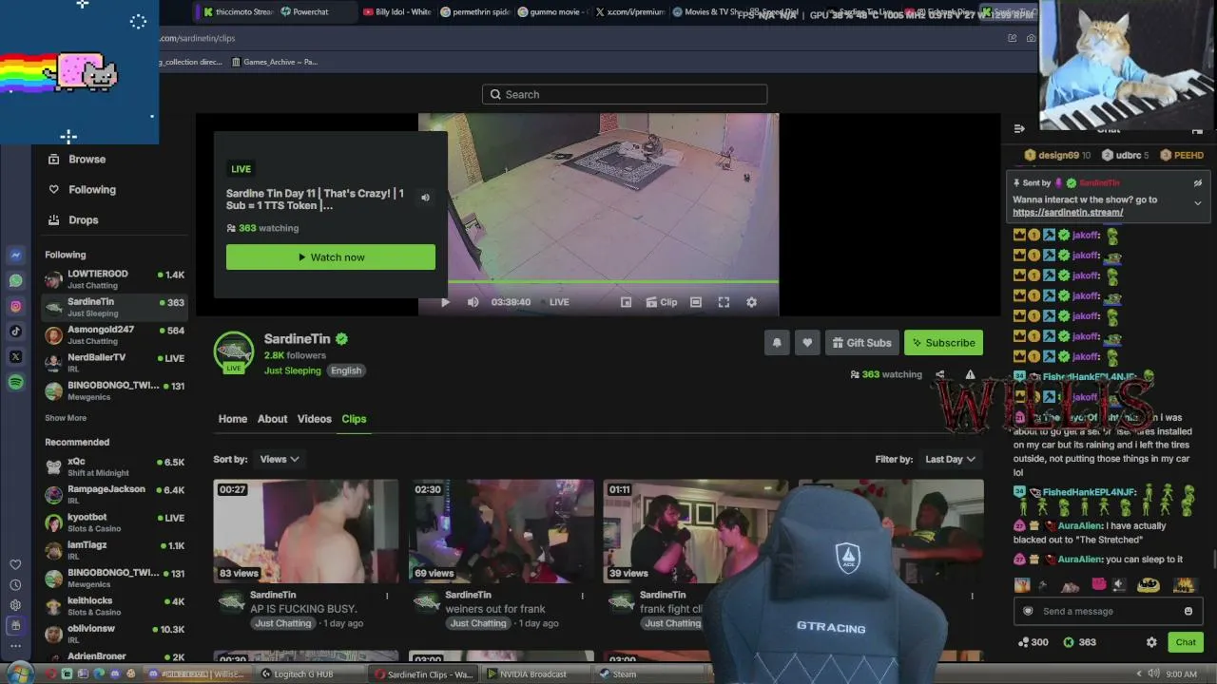
Task: Open Instagram in the browser sidebar
Action: 15,306
